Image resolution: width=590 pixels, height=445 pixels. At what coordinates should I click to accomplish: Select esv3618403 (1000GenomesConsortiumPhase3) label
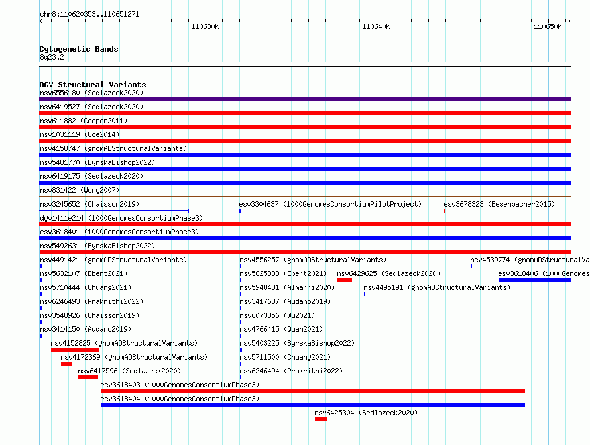(x=180, y=385)
